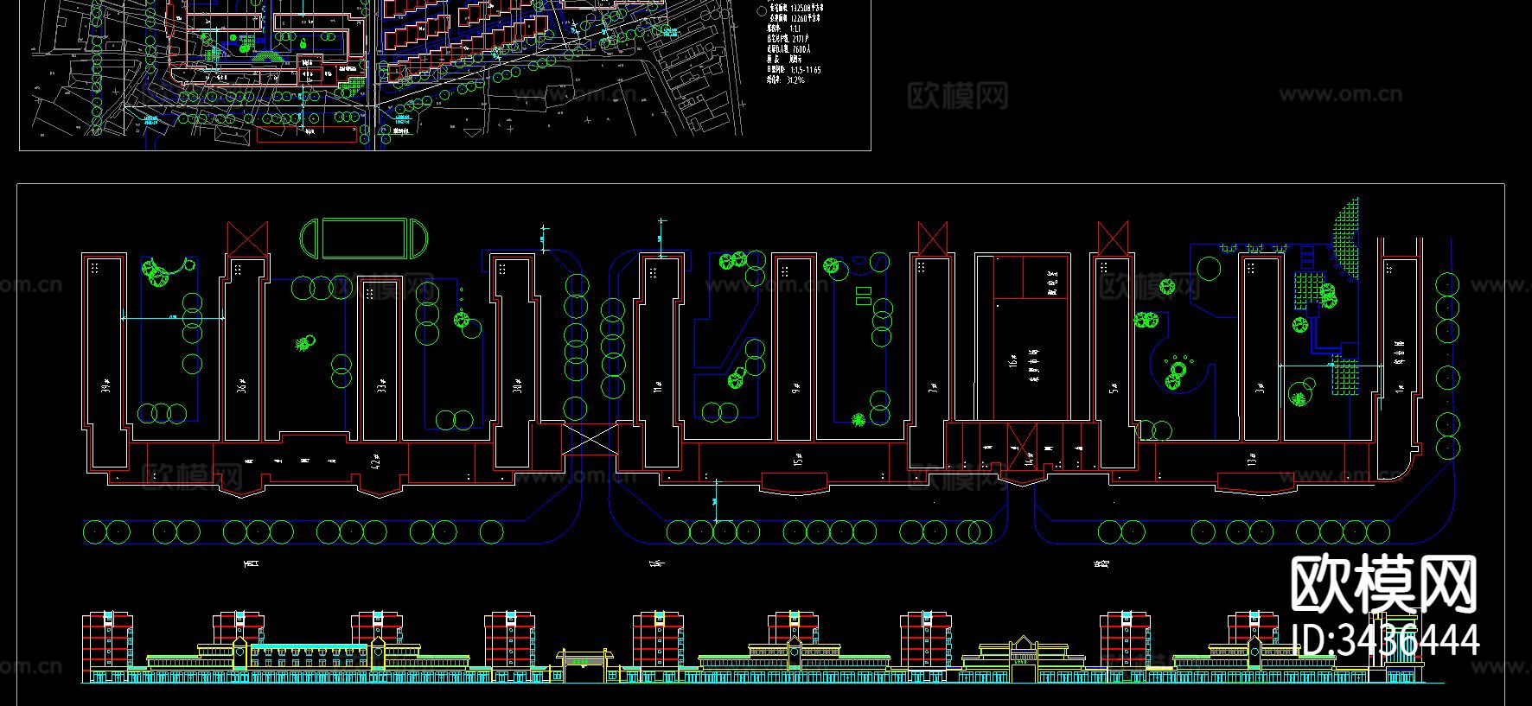Click the "31.2%" greening rate value
1532x706 pixels.
(x=795, y=80)
